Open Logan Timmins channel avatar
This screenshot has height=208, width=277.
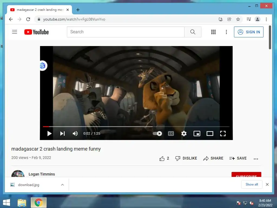[x=18, y=174]
